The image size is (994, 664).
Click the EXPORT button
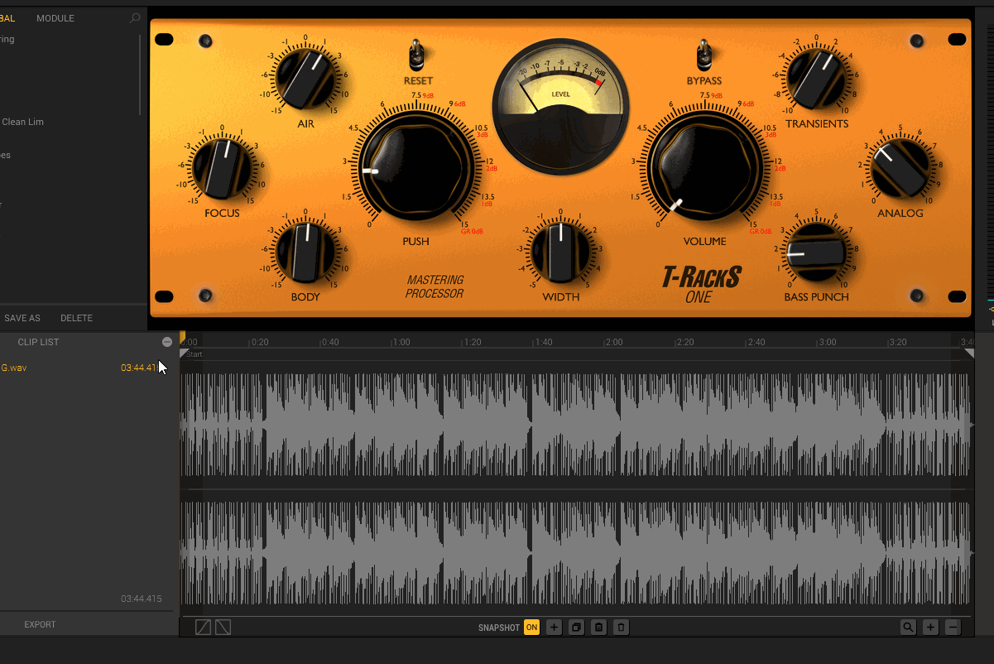coord(40,624)
